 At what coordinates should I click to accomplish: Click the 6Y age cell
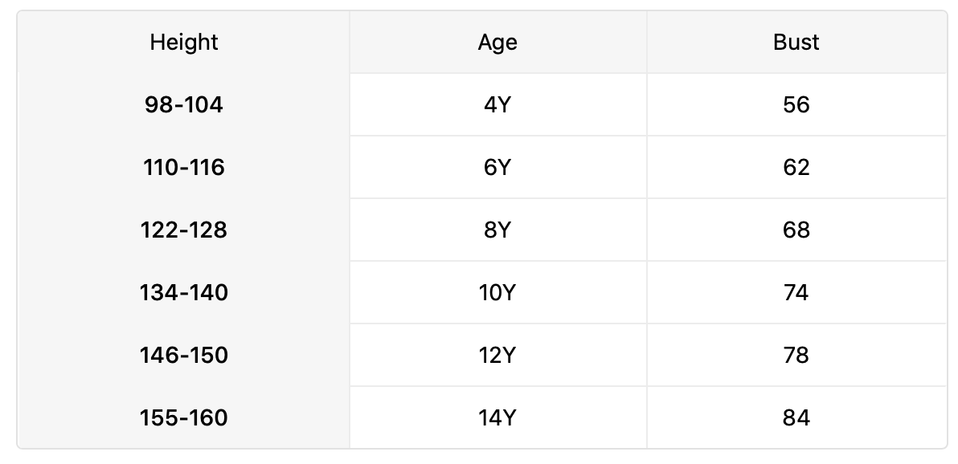coord(497,168)
